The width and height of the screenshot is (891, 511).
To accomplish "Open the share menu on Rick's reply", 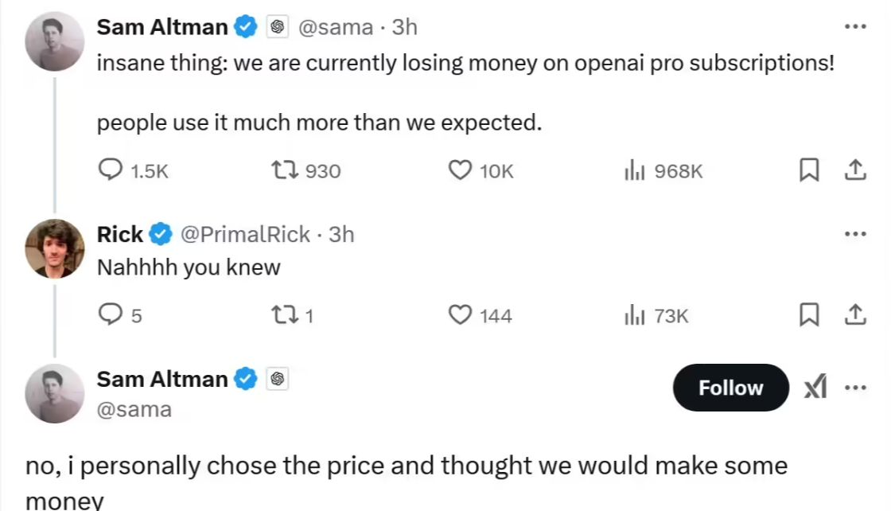I will point(855,315).
